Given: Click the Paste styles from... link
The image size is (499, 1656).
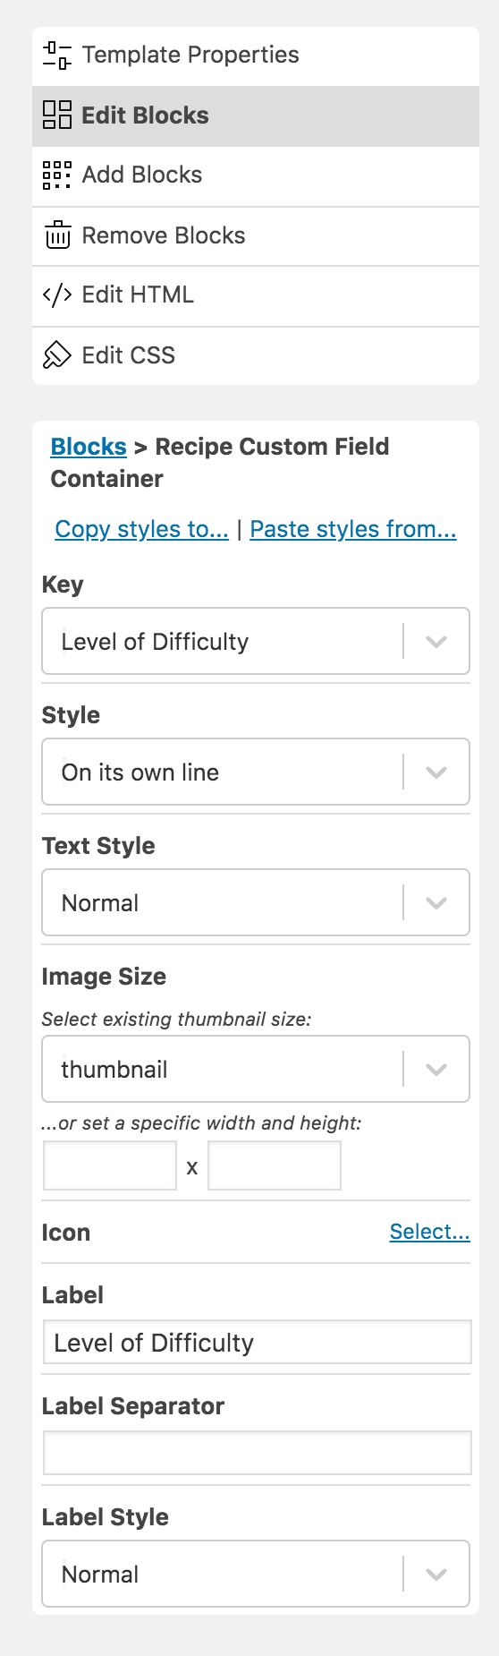Looking at the screenshot, I should (x=353, y=529).
